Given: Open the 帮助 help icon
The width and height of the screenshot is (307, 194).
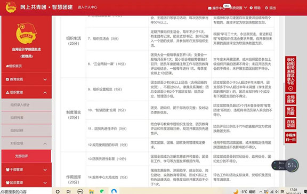Looking at the screenshot, I should coord(251,8).
